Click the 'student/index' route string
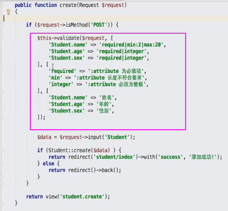 [x=115, y=157]
